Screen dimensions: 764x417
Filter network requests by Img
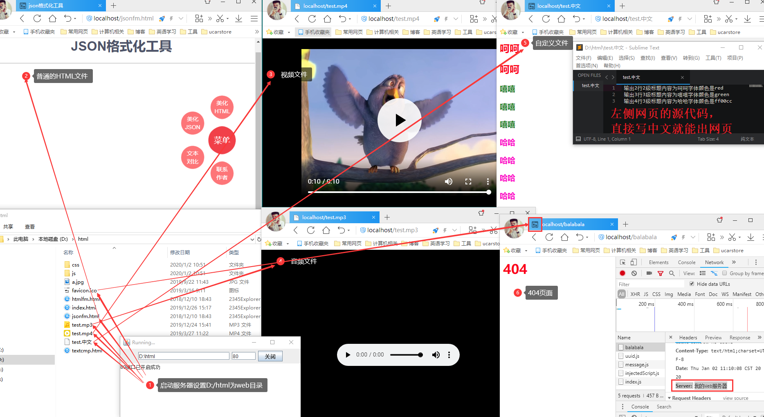point(669,294)
